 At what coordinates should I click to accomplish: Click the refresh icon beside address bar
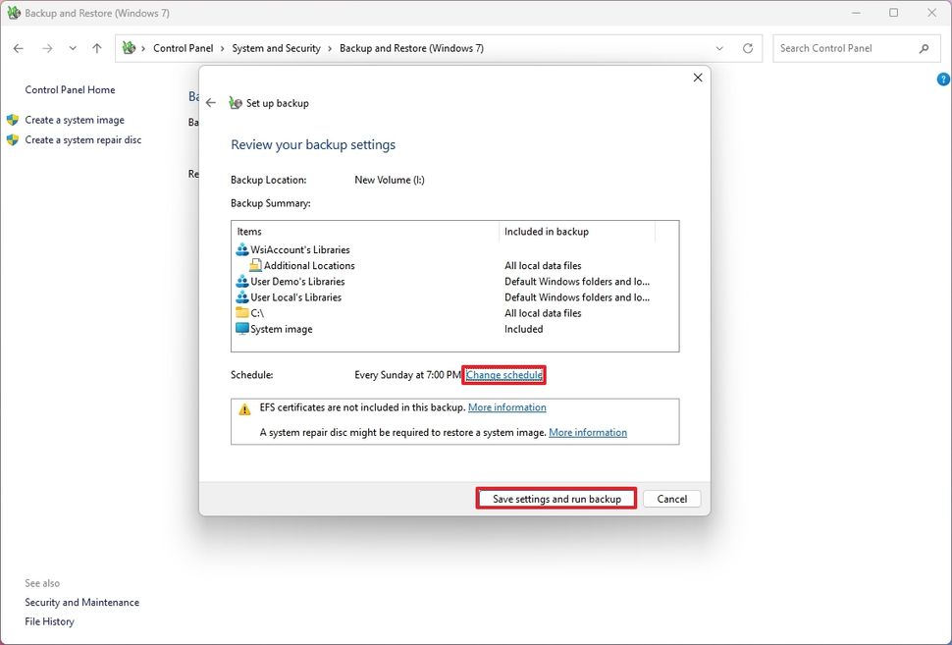747,47
